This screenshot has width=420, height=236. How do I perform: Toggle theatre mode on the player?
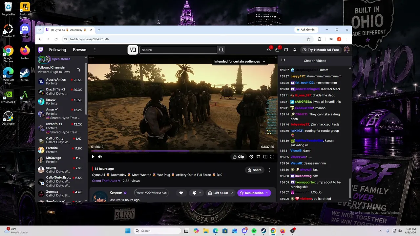point(265,157)
